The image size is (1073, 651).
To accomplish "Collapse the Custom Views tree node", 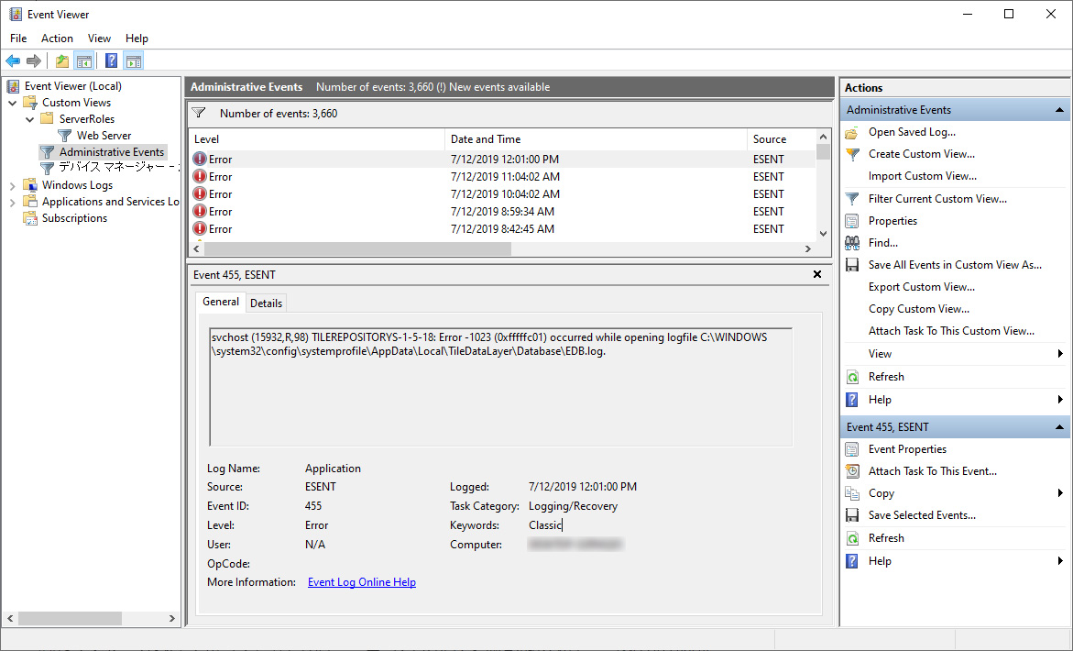I will [13, 103].
